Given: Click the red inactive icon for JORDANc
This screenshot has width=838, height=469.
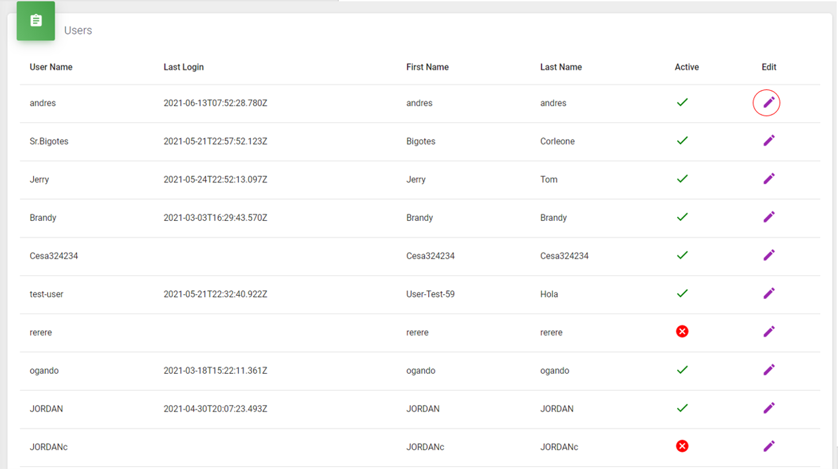Looking at the screenshot, I should click(682, 447).
